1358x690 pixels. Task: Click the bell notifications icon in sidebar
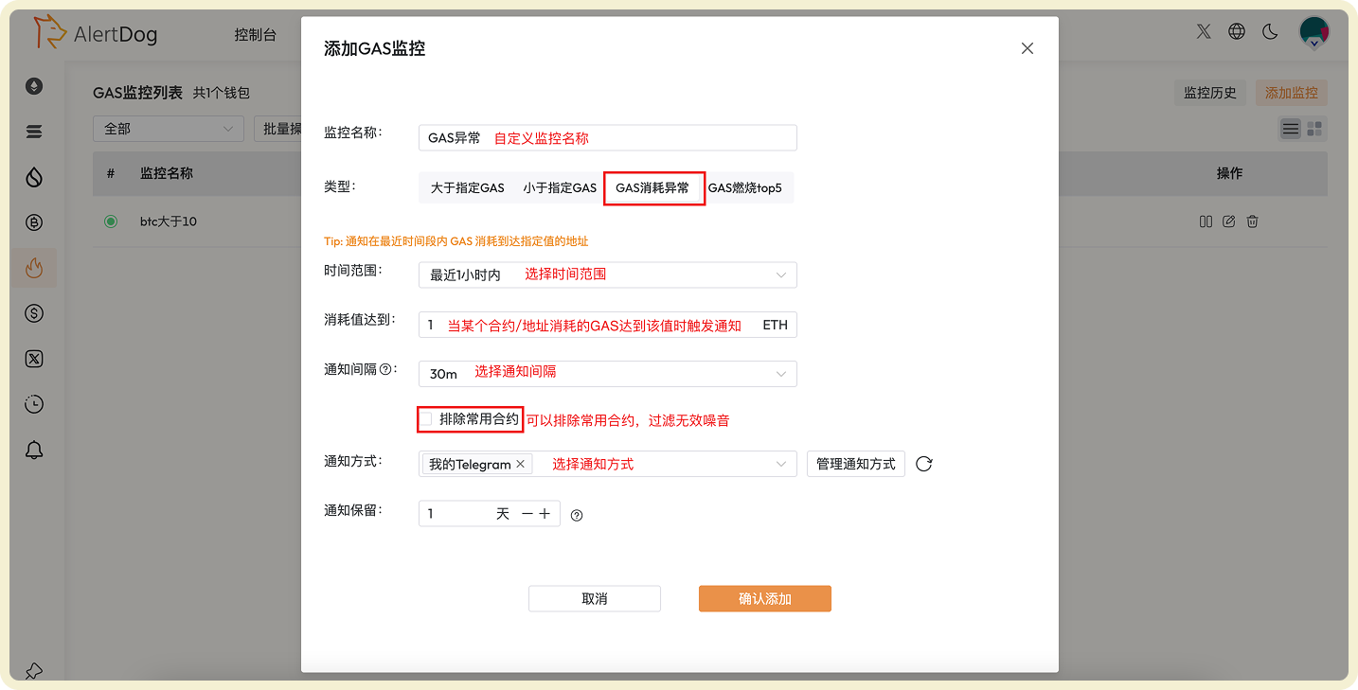tap(34, 450)
